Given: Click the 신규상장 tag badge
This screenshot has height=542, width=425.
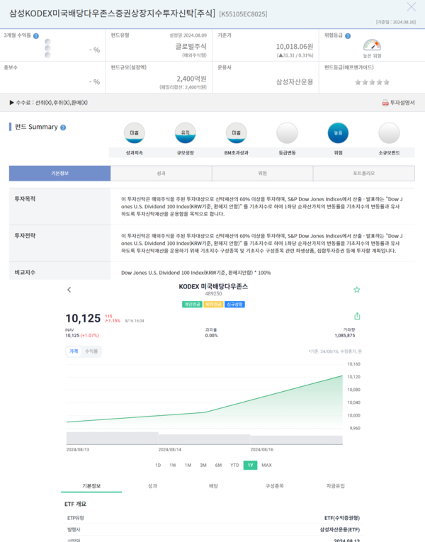Looking at the screenshot, I should [234, 305].
